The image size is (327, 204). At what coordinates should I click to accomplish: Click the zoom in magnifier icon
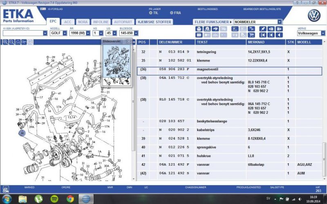click(x=5, y=42)
